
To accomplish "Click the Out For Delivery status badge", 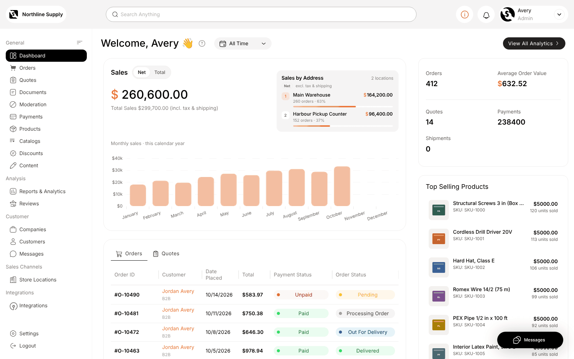I will click(x=365, y=332).
